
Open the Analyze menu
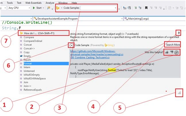(50, 3)
